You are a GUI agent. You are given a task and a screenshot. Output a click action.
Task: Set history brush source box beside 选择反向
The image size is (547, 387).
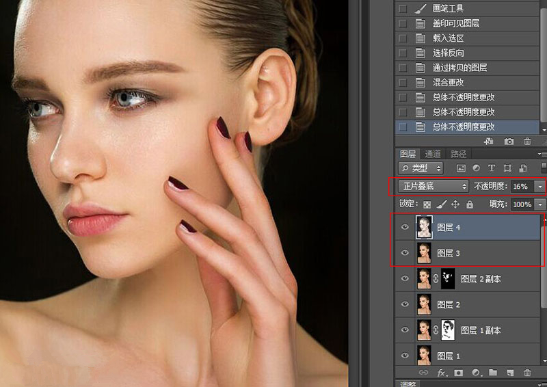(403, 53)
